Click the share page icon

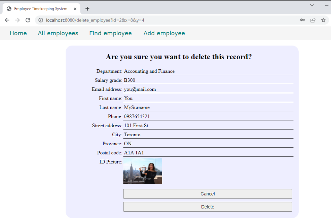pos(313,20)
